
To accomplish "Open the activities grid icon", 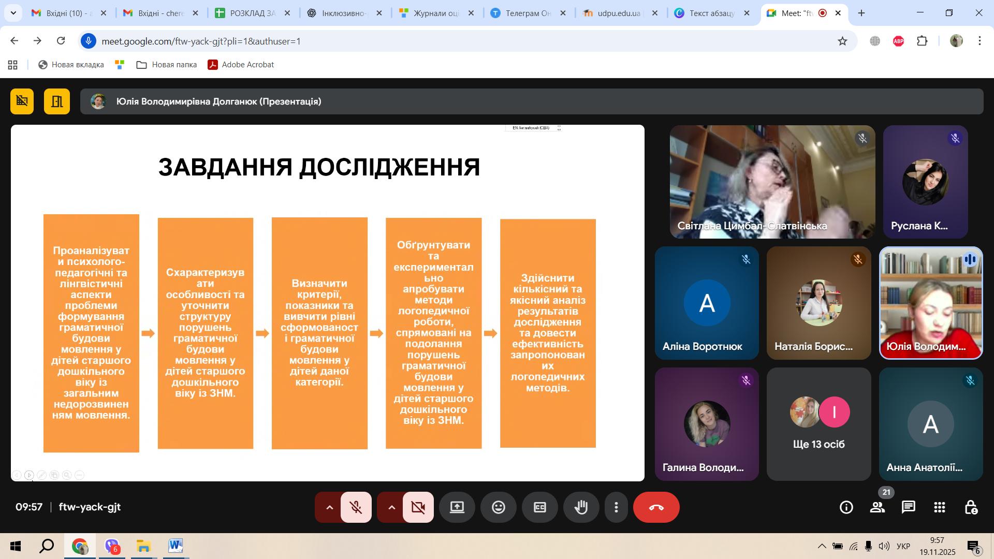I will pos(940,507).
